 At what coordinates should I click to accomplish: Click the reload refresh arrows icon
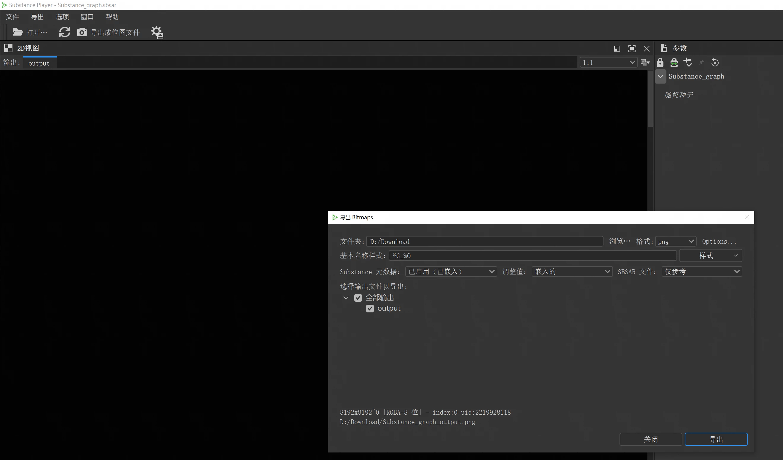click(65, 32)
